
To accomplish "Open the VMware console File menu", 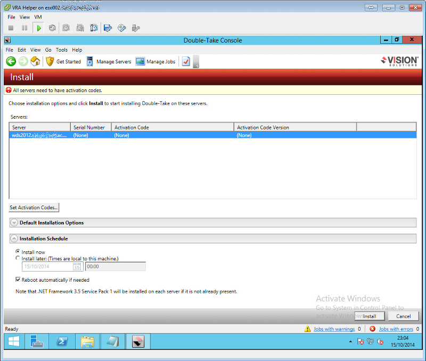I will point(11,17).
